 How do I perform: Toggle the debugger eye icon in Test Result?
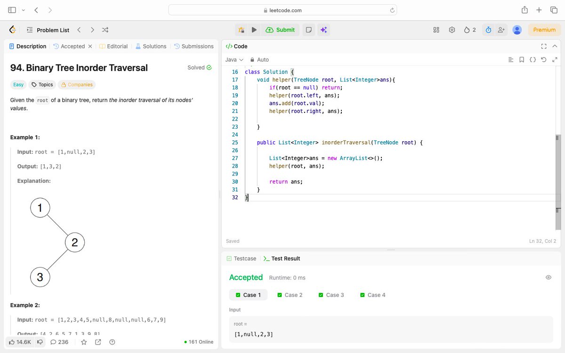548,277
